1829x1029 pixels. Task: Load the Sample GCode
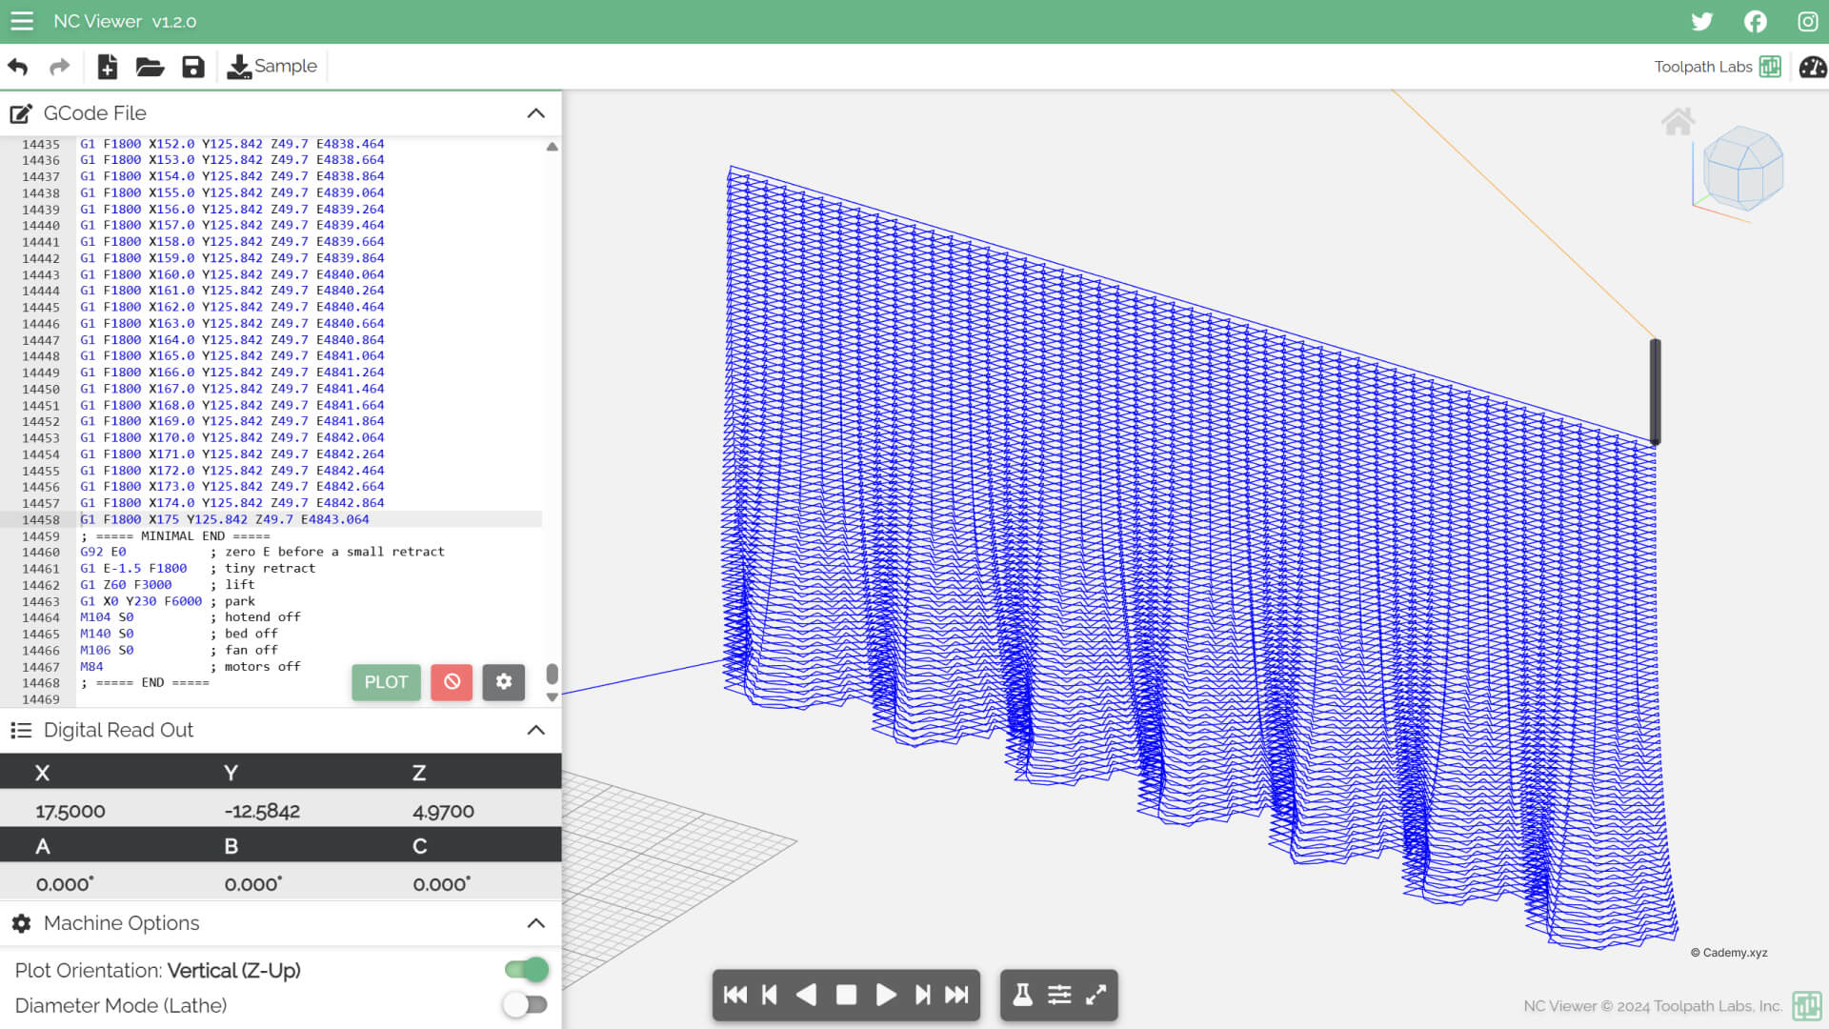[x=272, y=67]
